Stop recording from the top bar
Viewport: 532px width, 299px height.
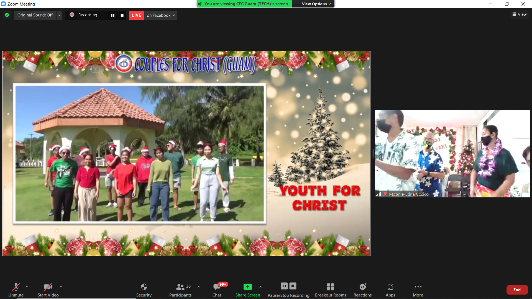(x=122, y=15)
